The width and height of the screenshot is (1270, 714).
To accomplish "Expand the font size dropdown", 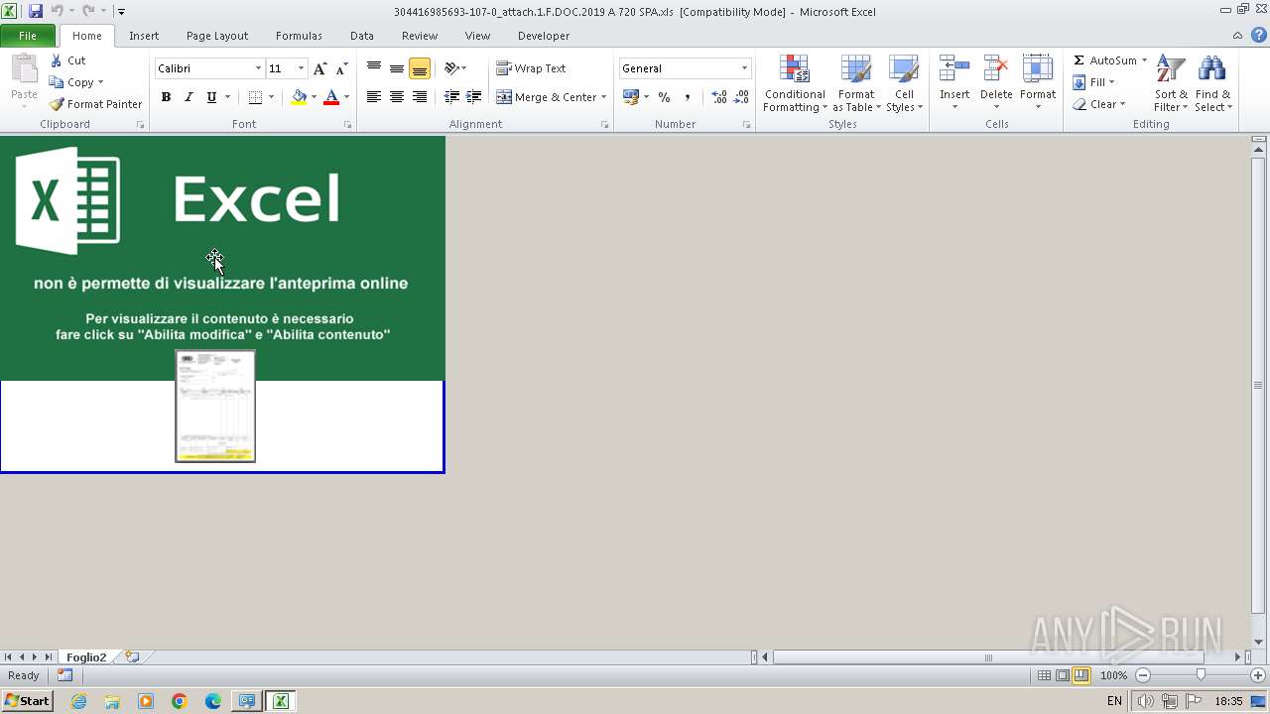I will pyautogui.click(x=301, y=68).
